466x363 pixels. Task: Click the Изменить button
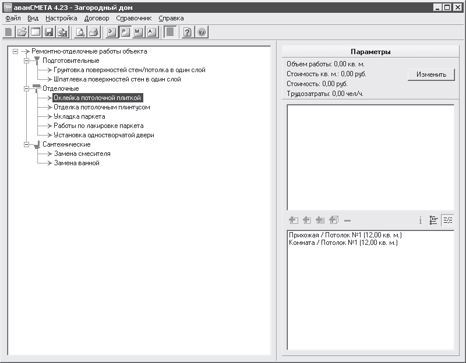[x=431, y=74]
